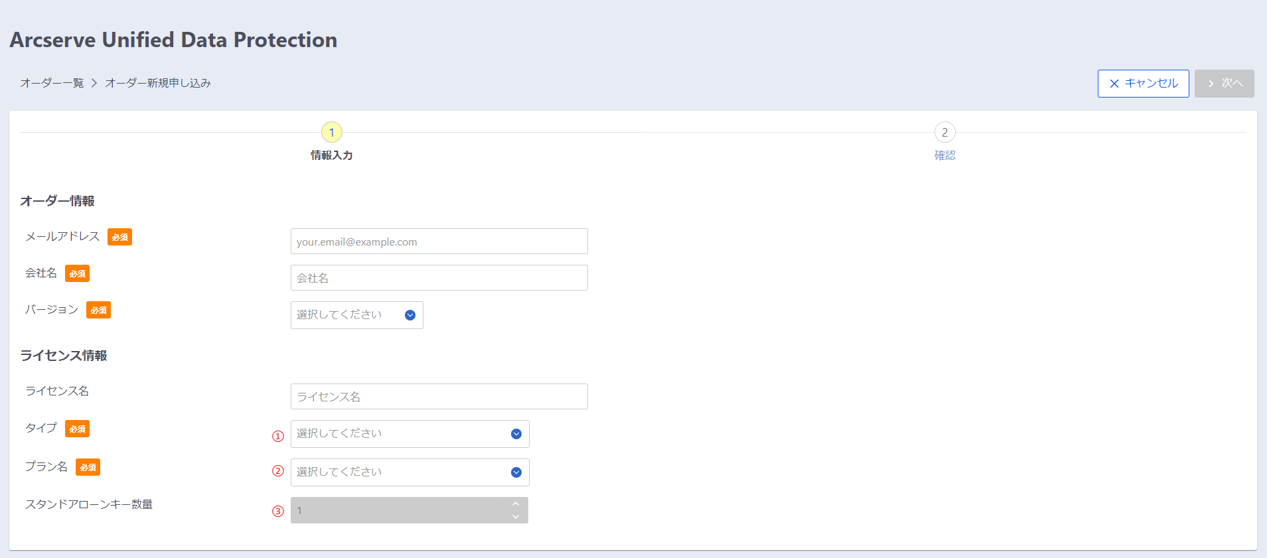Click the プラン名 dropdown arrow icon
This screenshot has height=558, width=1267.
pyautogui.click(x=516, y=472)
